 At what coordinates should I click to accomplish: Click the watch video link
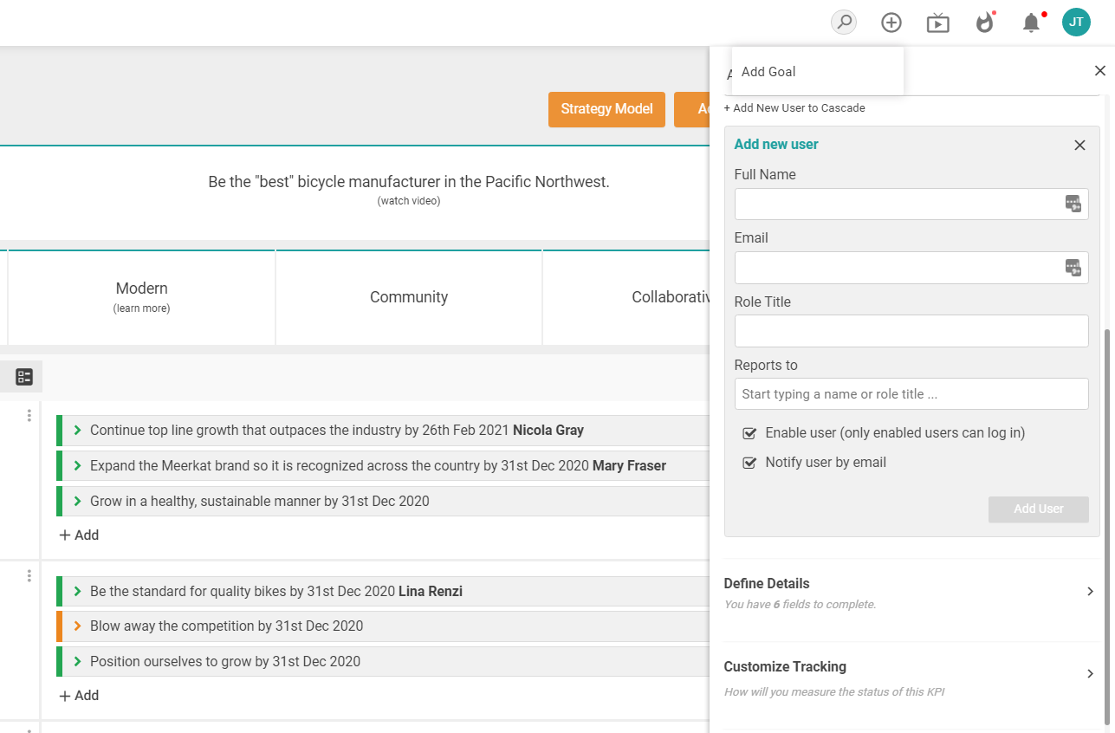[x=409, y=201]
